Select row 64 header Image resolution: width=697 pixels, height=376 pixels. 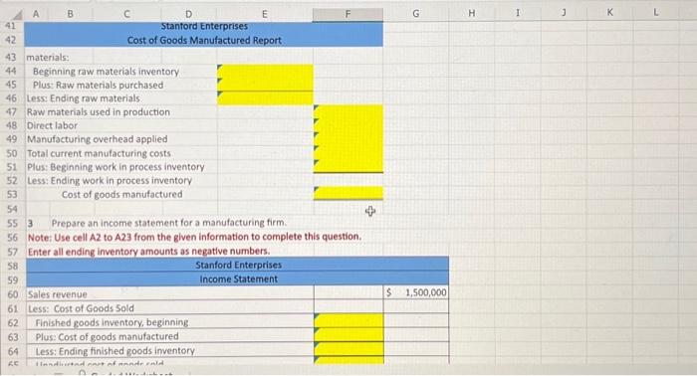coord(13,351)
